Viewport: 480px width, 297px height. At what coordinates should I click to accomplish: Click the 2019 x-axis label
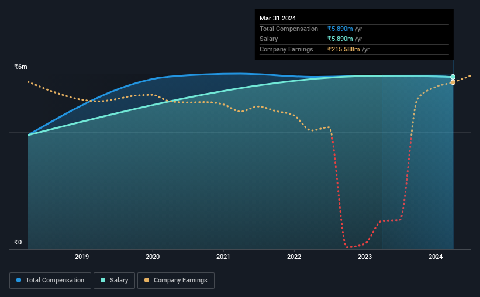[x=82, y=257]
